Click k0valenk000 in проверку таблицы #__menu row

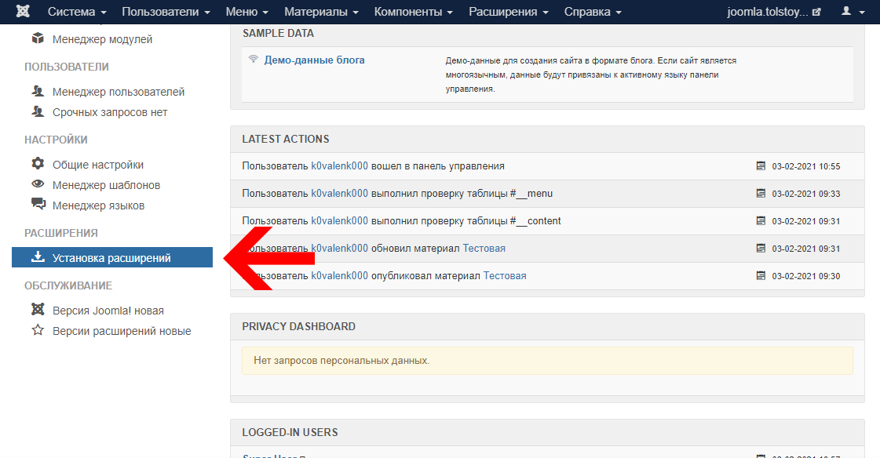[340, 194]
